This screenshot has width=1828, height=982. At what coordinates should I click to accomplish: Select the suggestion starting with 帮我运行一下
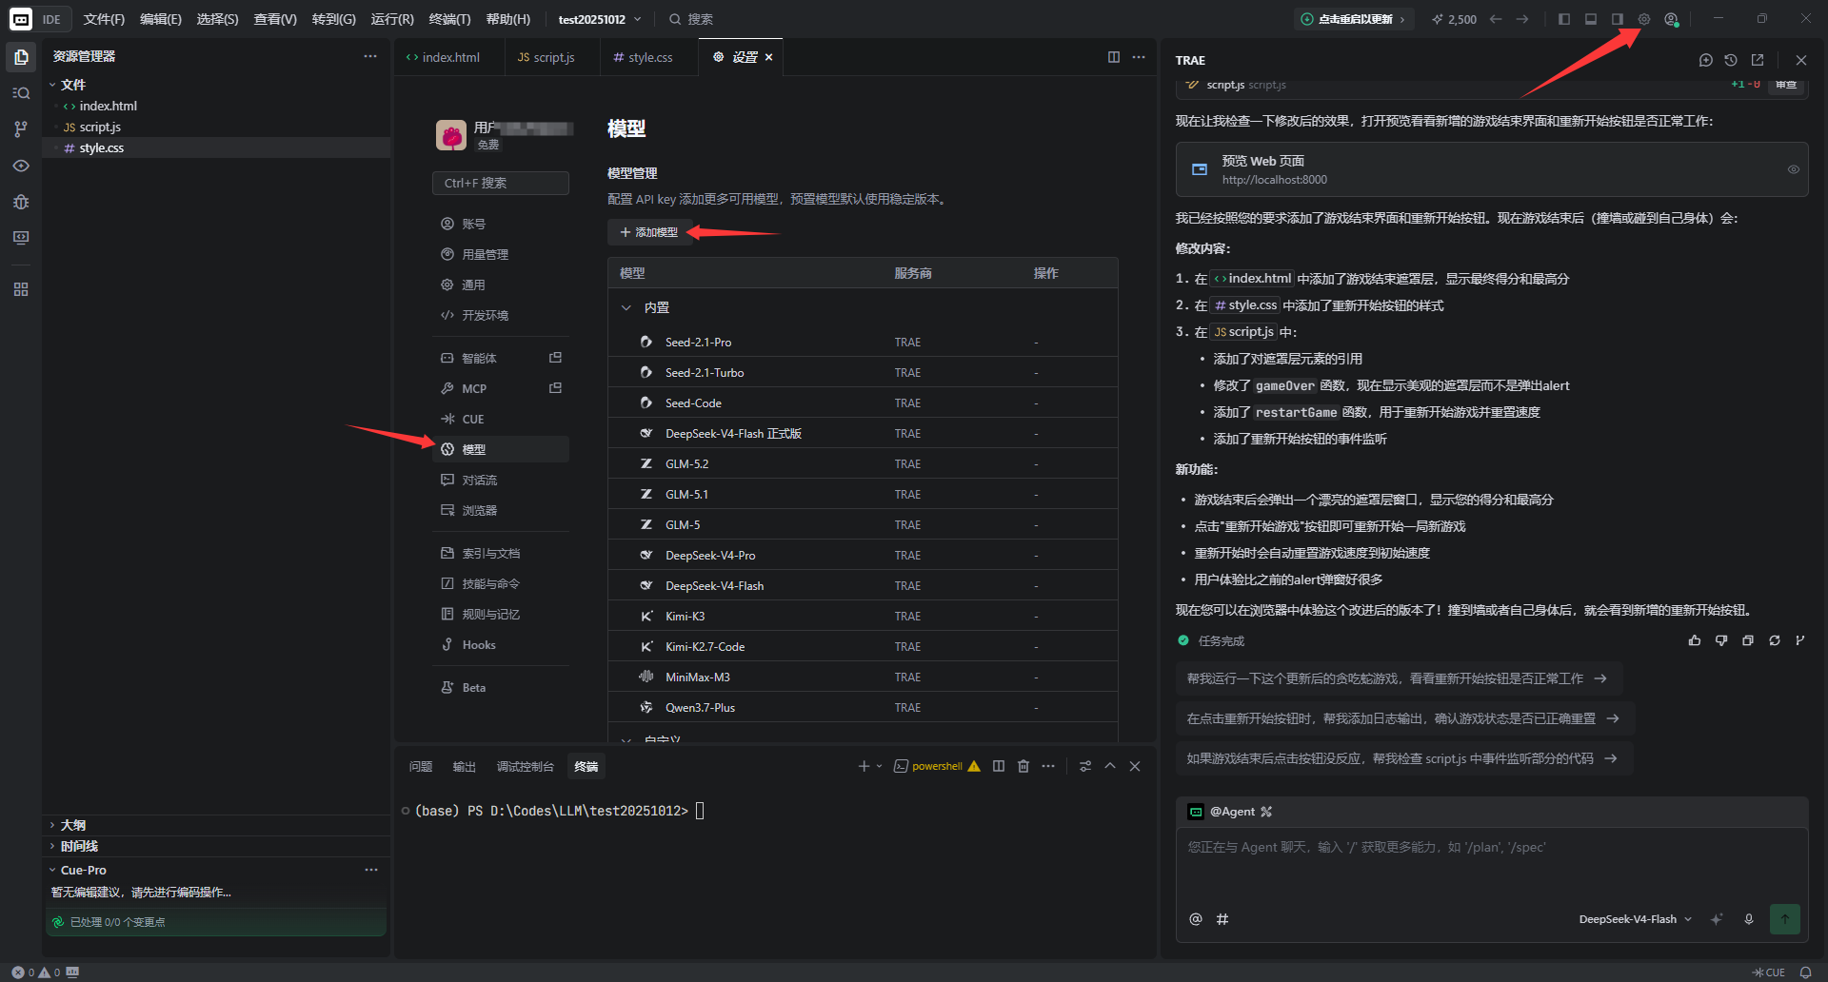1399,678
